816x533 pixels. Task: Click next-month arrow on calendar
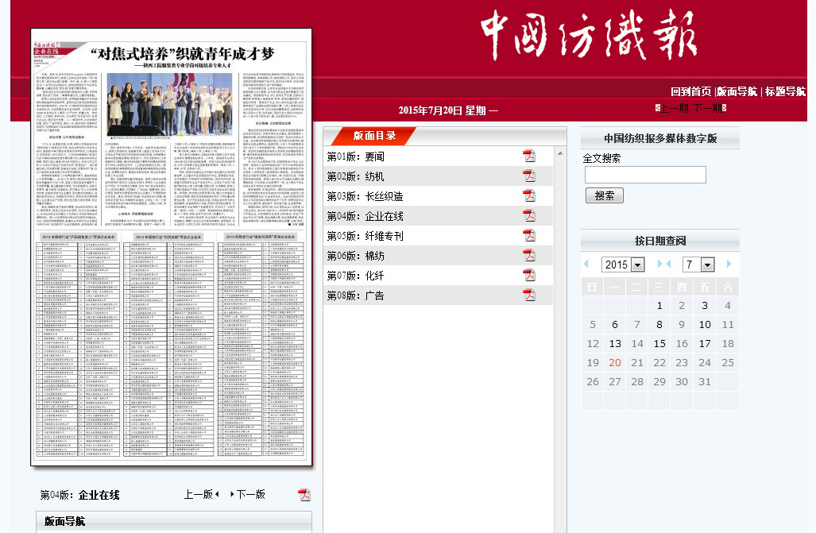click(x=728, y=264)
